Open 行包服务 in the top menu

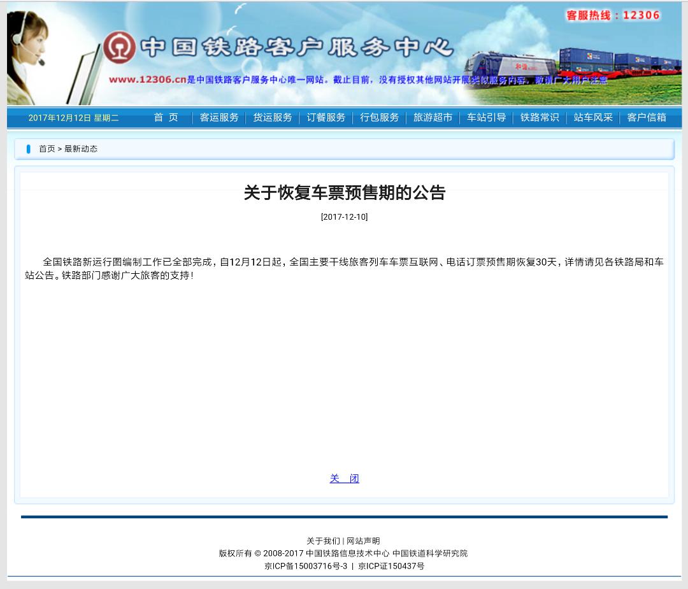(379, 117)
